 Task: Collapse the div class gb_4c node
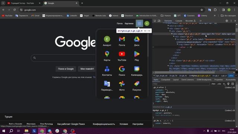(x=170, y=31)
